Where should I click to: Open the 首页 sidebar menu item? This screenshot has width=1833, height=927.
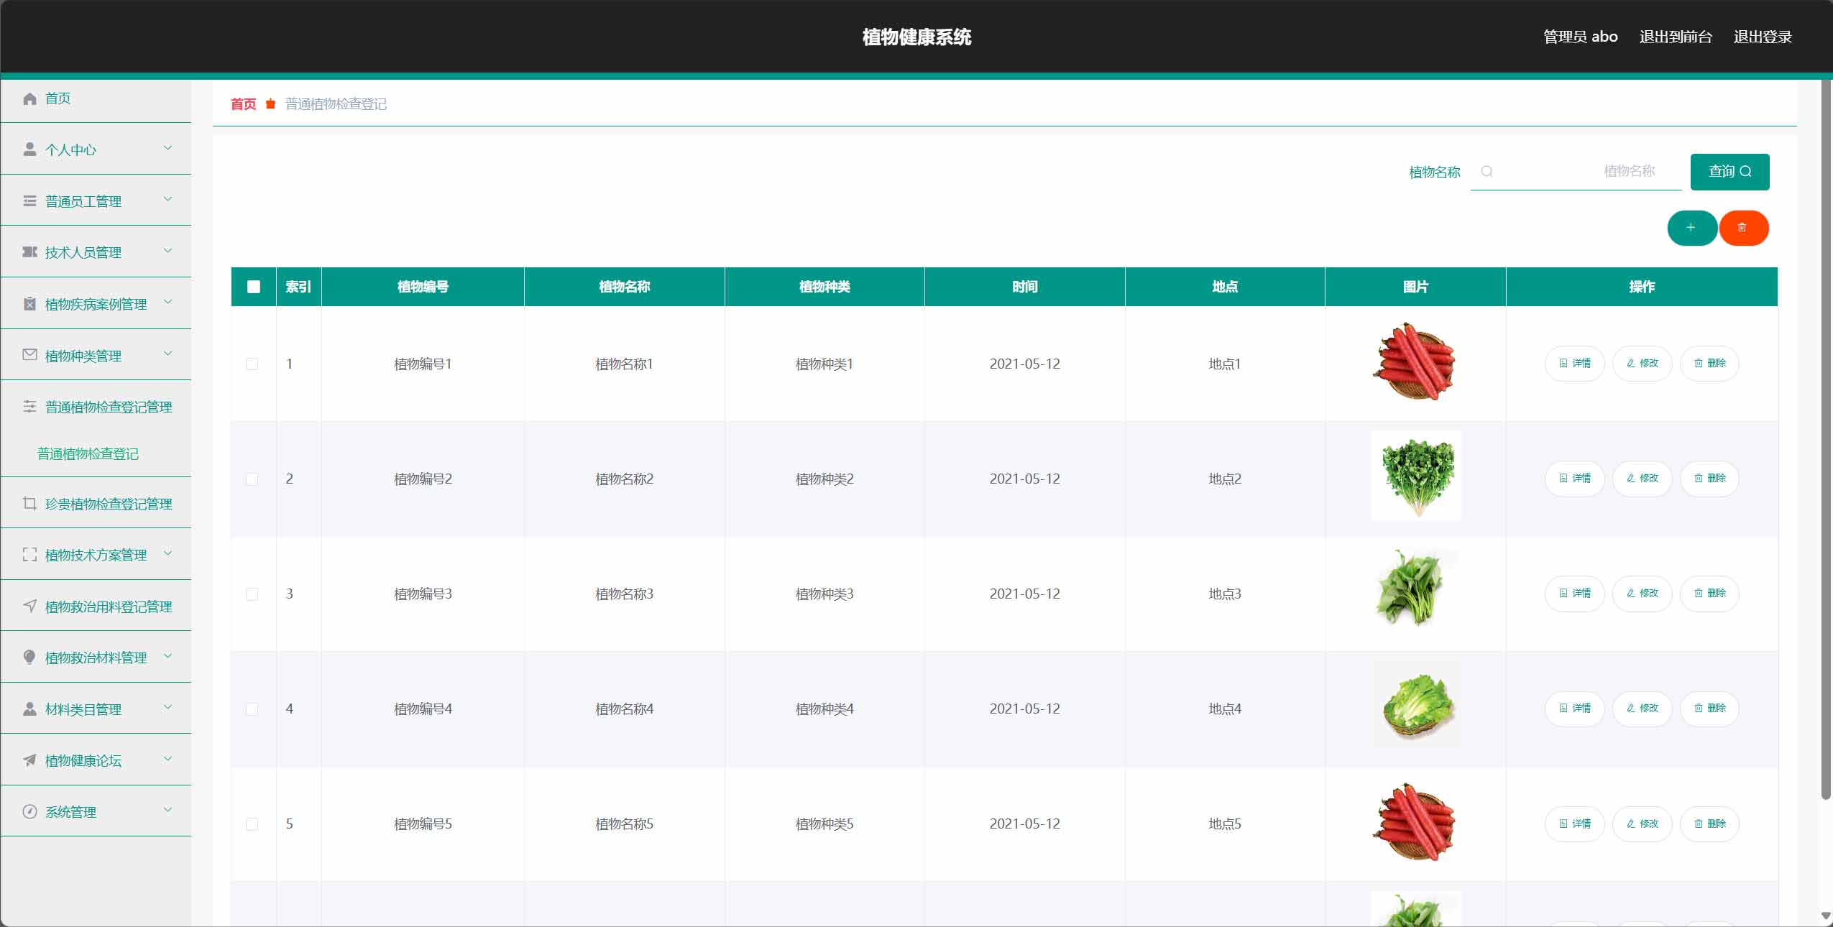pyautogui.click(x=96, y=98)
